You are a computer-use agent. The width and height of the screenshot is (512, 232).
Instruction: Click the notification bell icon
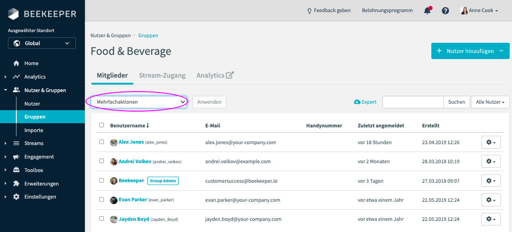tap(427, 11)
